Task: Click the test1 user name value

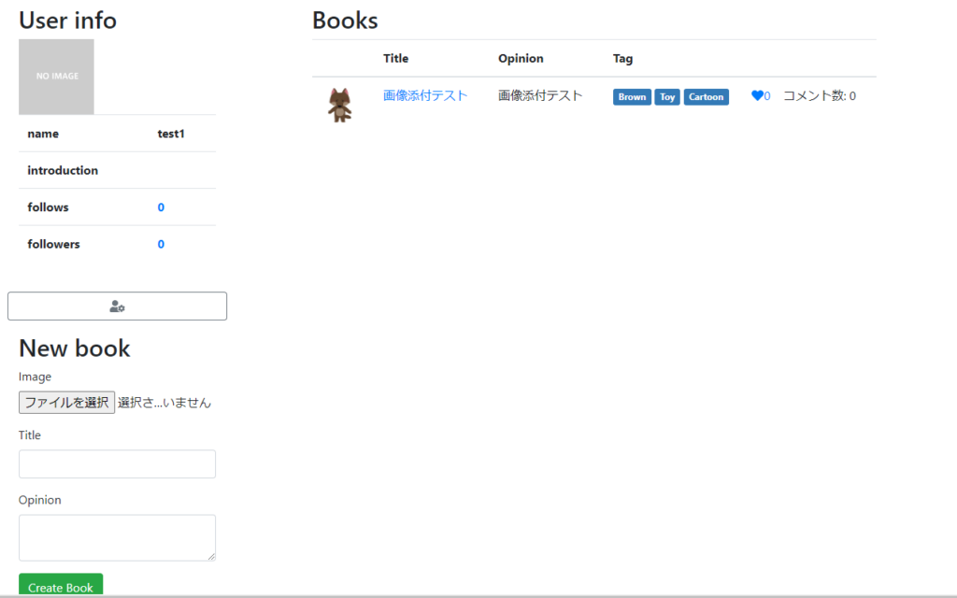Action: click(x=171, y=134)
